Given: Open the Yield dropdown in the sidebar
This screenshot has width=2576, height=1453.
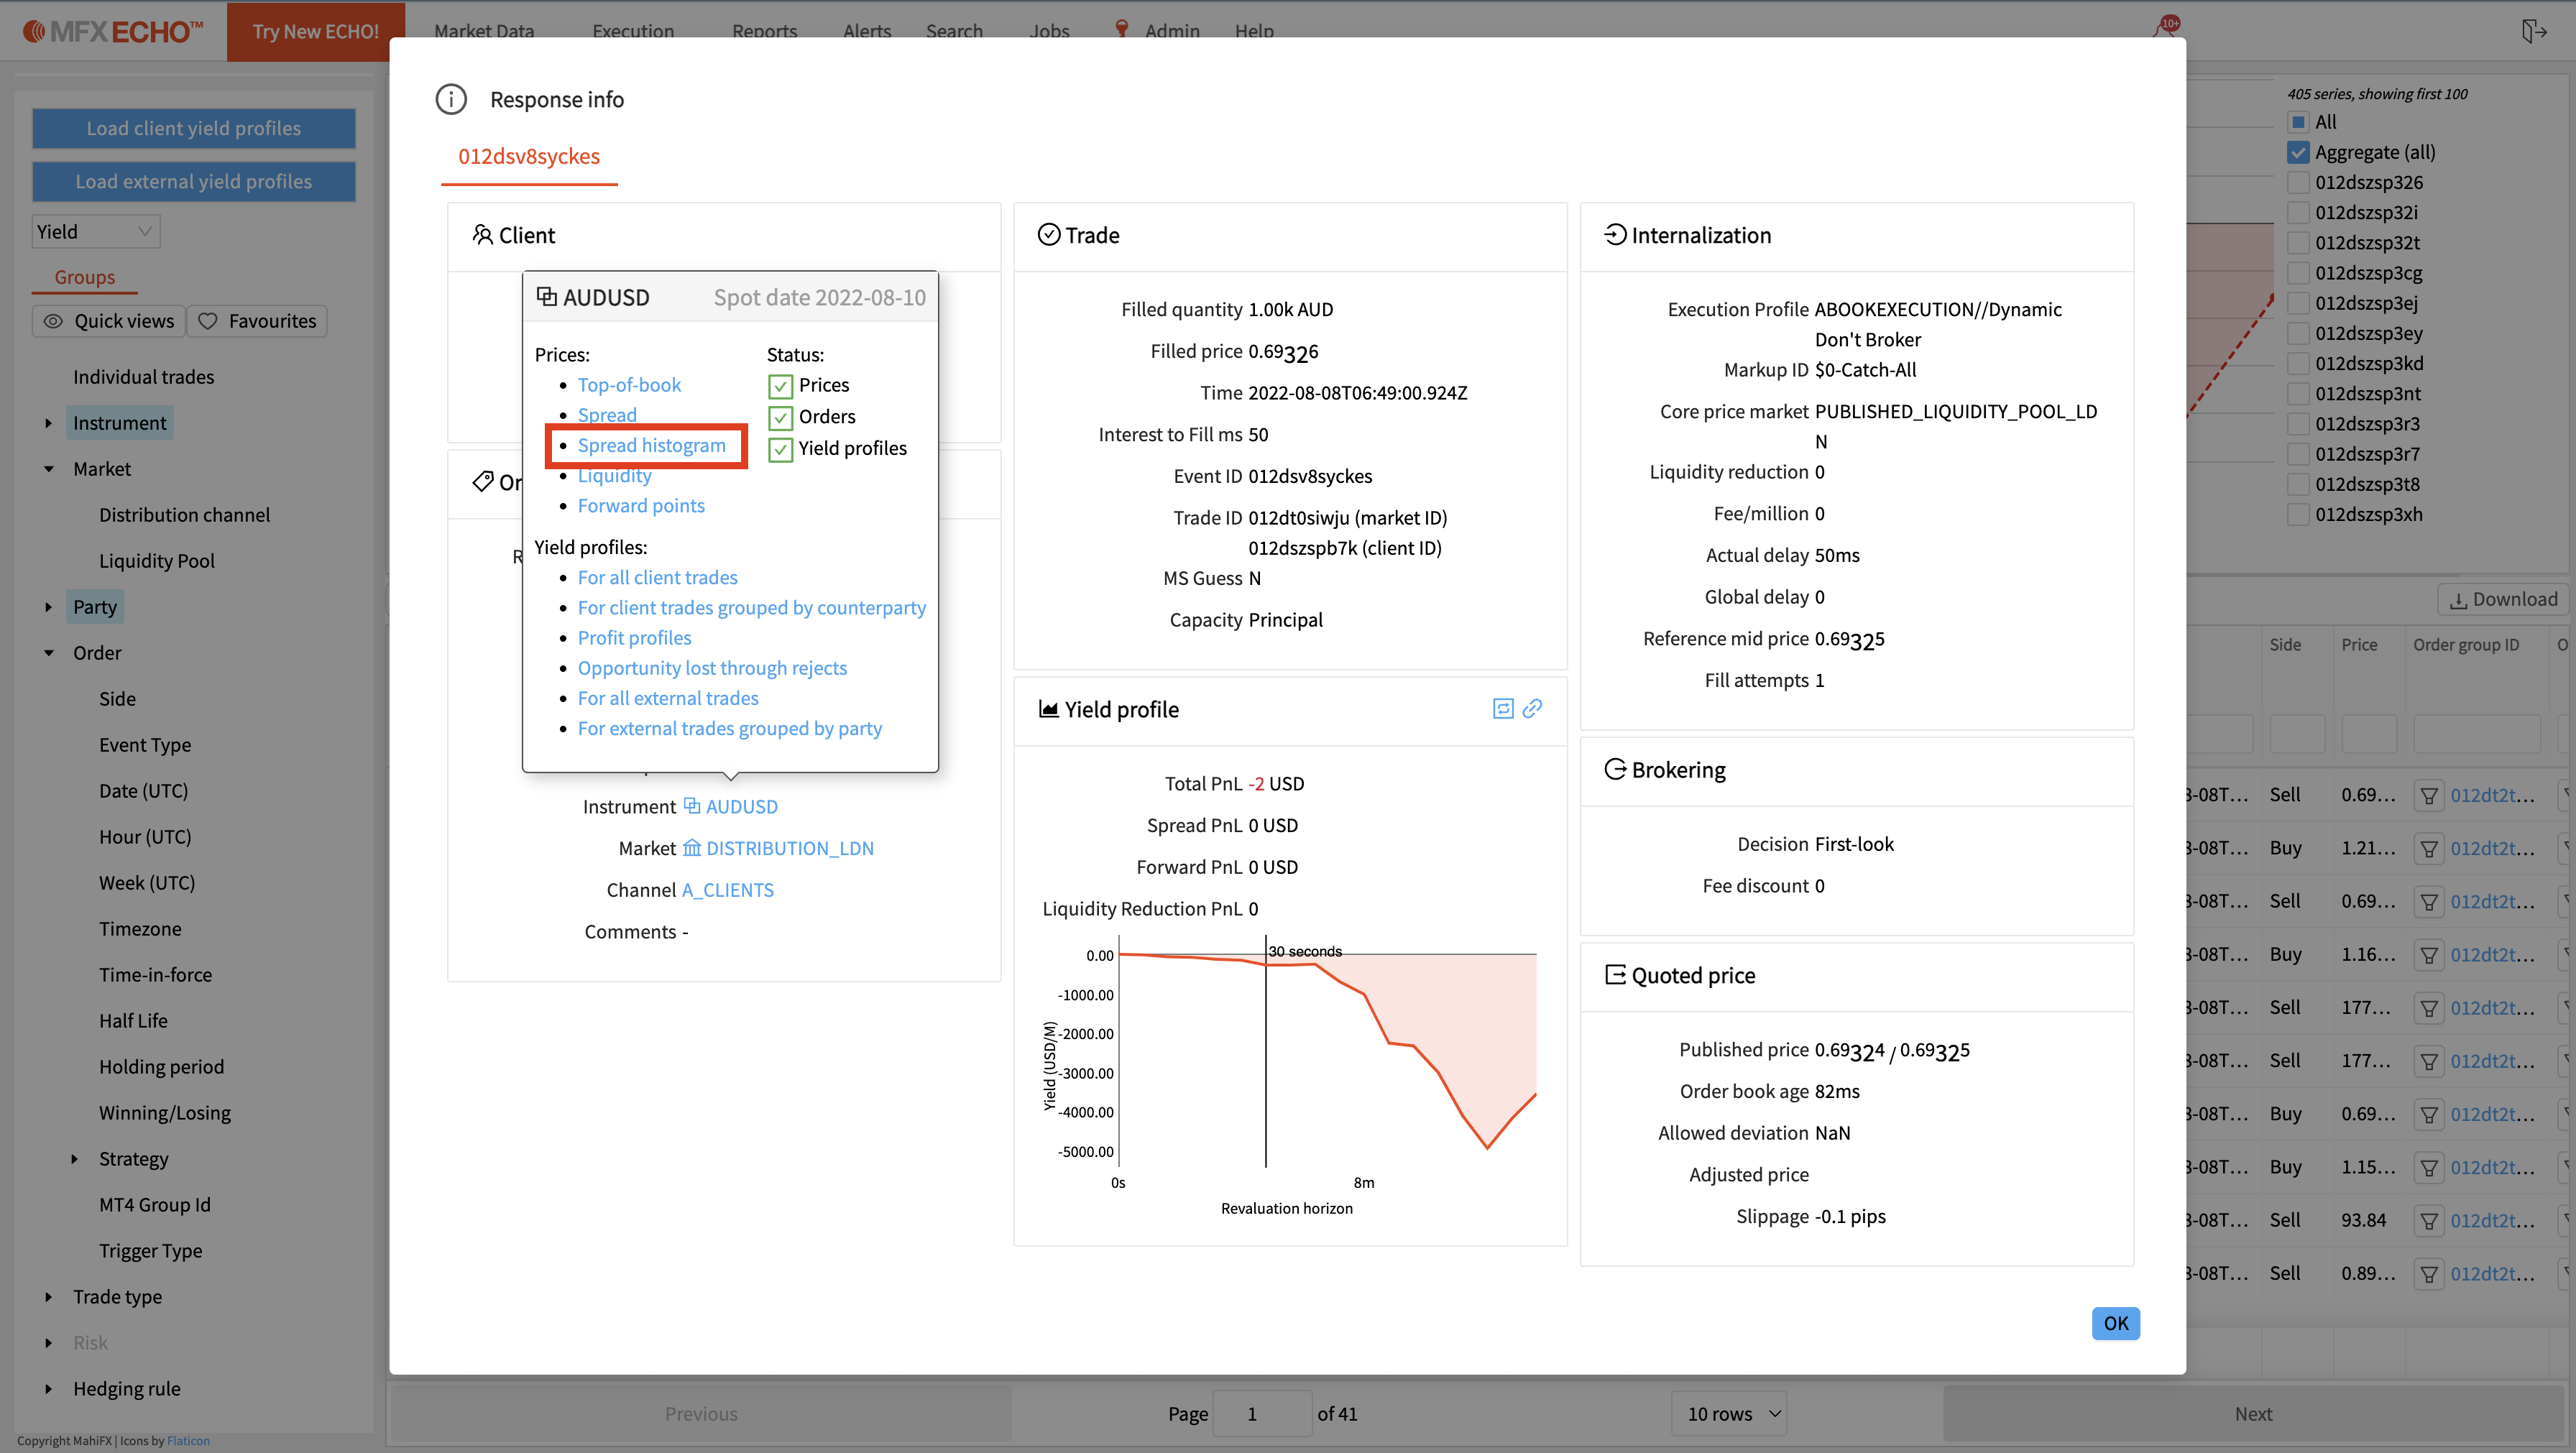Looking at the screenshot, I should (x=96, y=231).
